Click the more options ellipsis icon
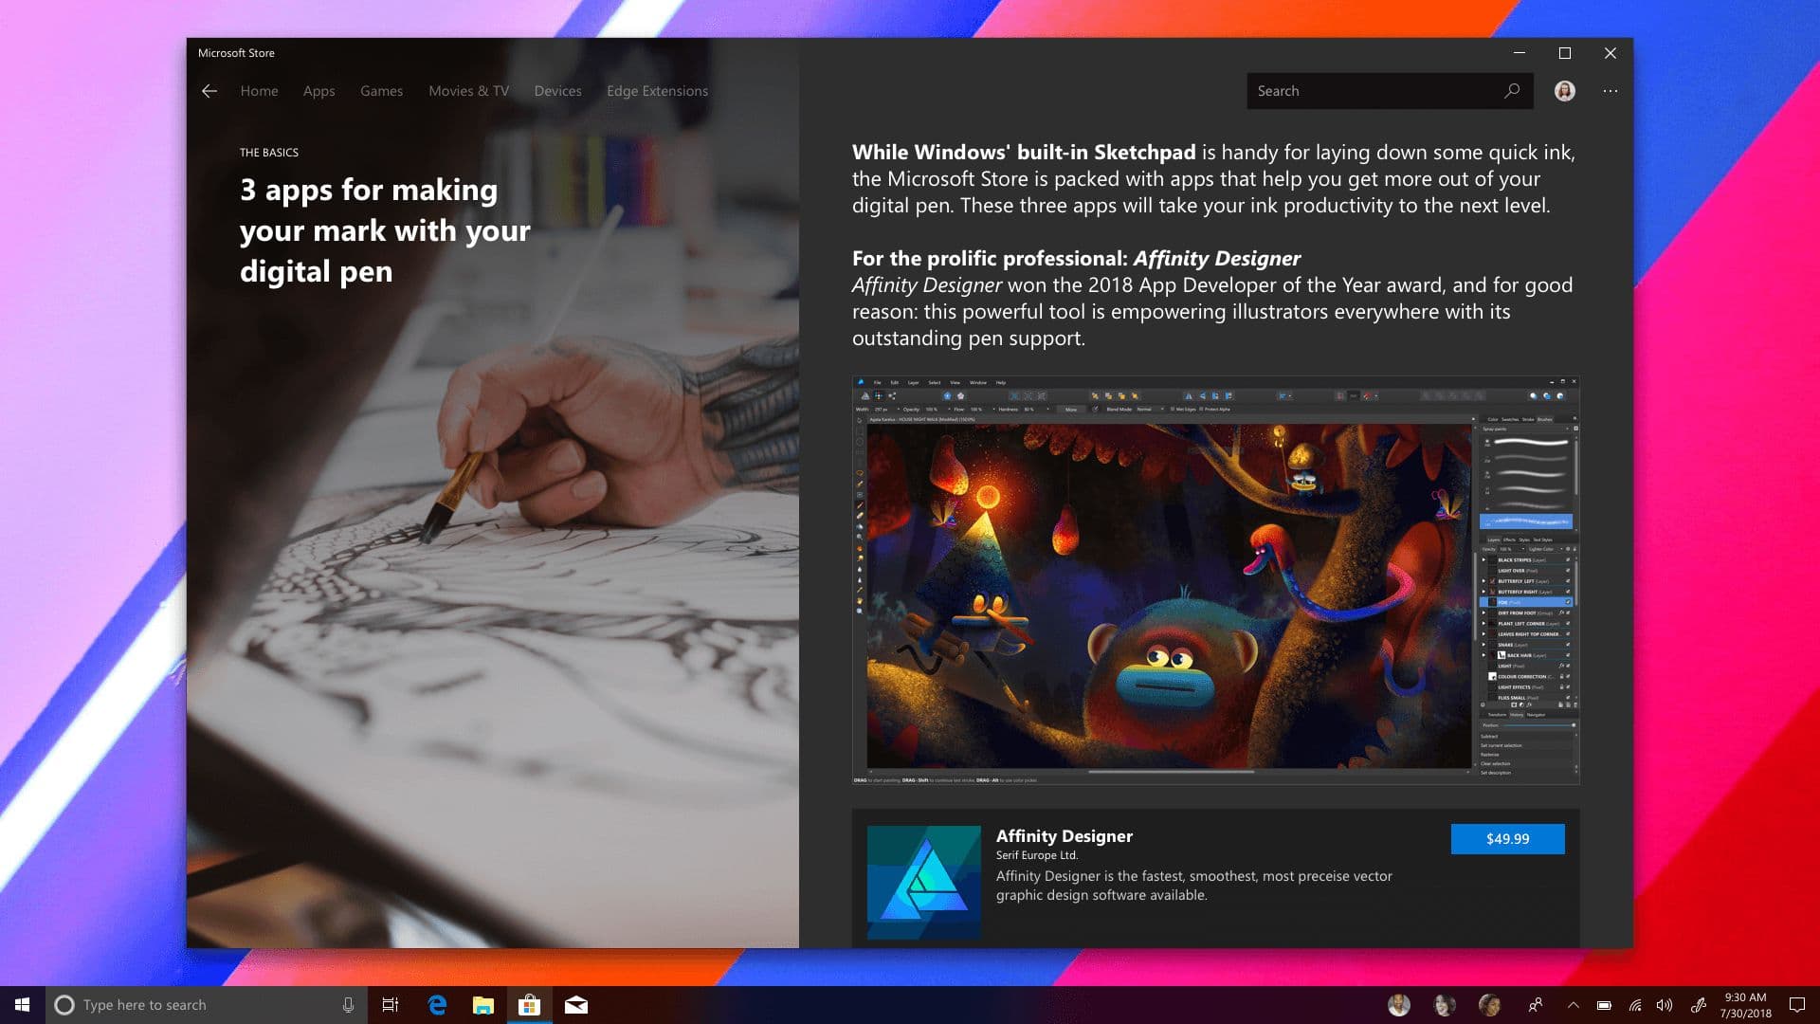1820x1024 pixels. (1610, 90)
